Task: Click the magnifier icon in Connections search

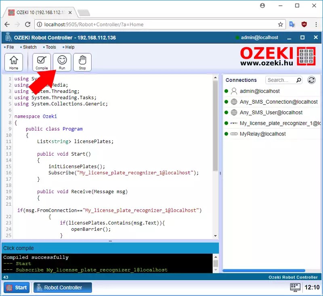Action: pos(298,80)
